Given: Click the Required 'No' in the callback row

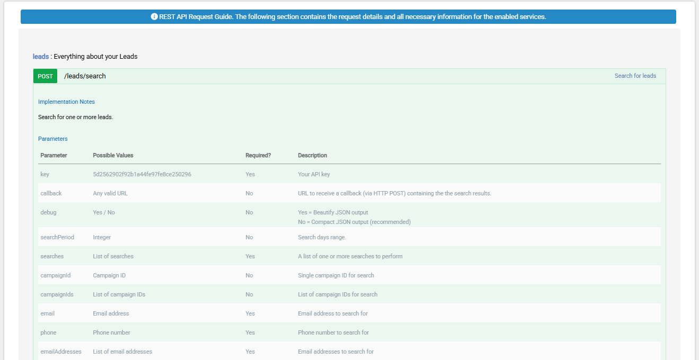Looking at the screenshot, I should coord(249,193).
